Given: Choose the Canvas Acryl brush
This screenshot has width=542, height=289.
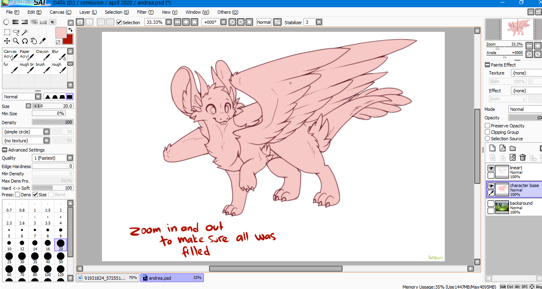Looking at the screenshot, I should point(10,54).
